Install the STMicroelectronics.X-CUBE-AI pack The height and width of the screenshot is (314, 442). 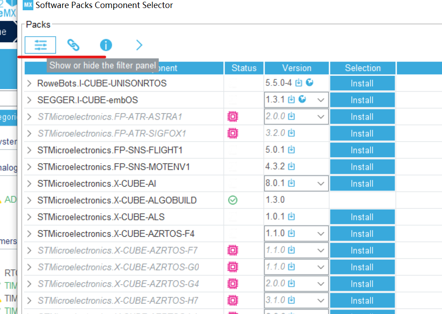[362, 183]
